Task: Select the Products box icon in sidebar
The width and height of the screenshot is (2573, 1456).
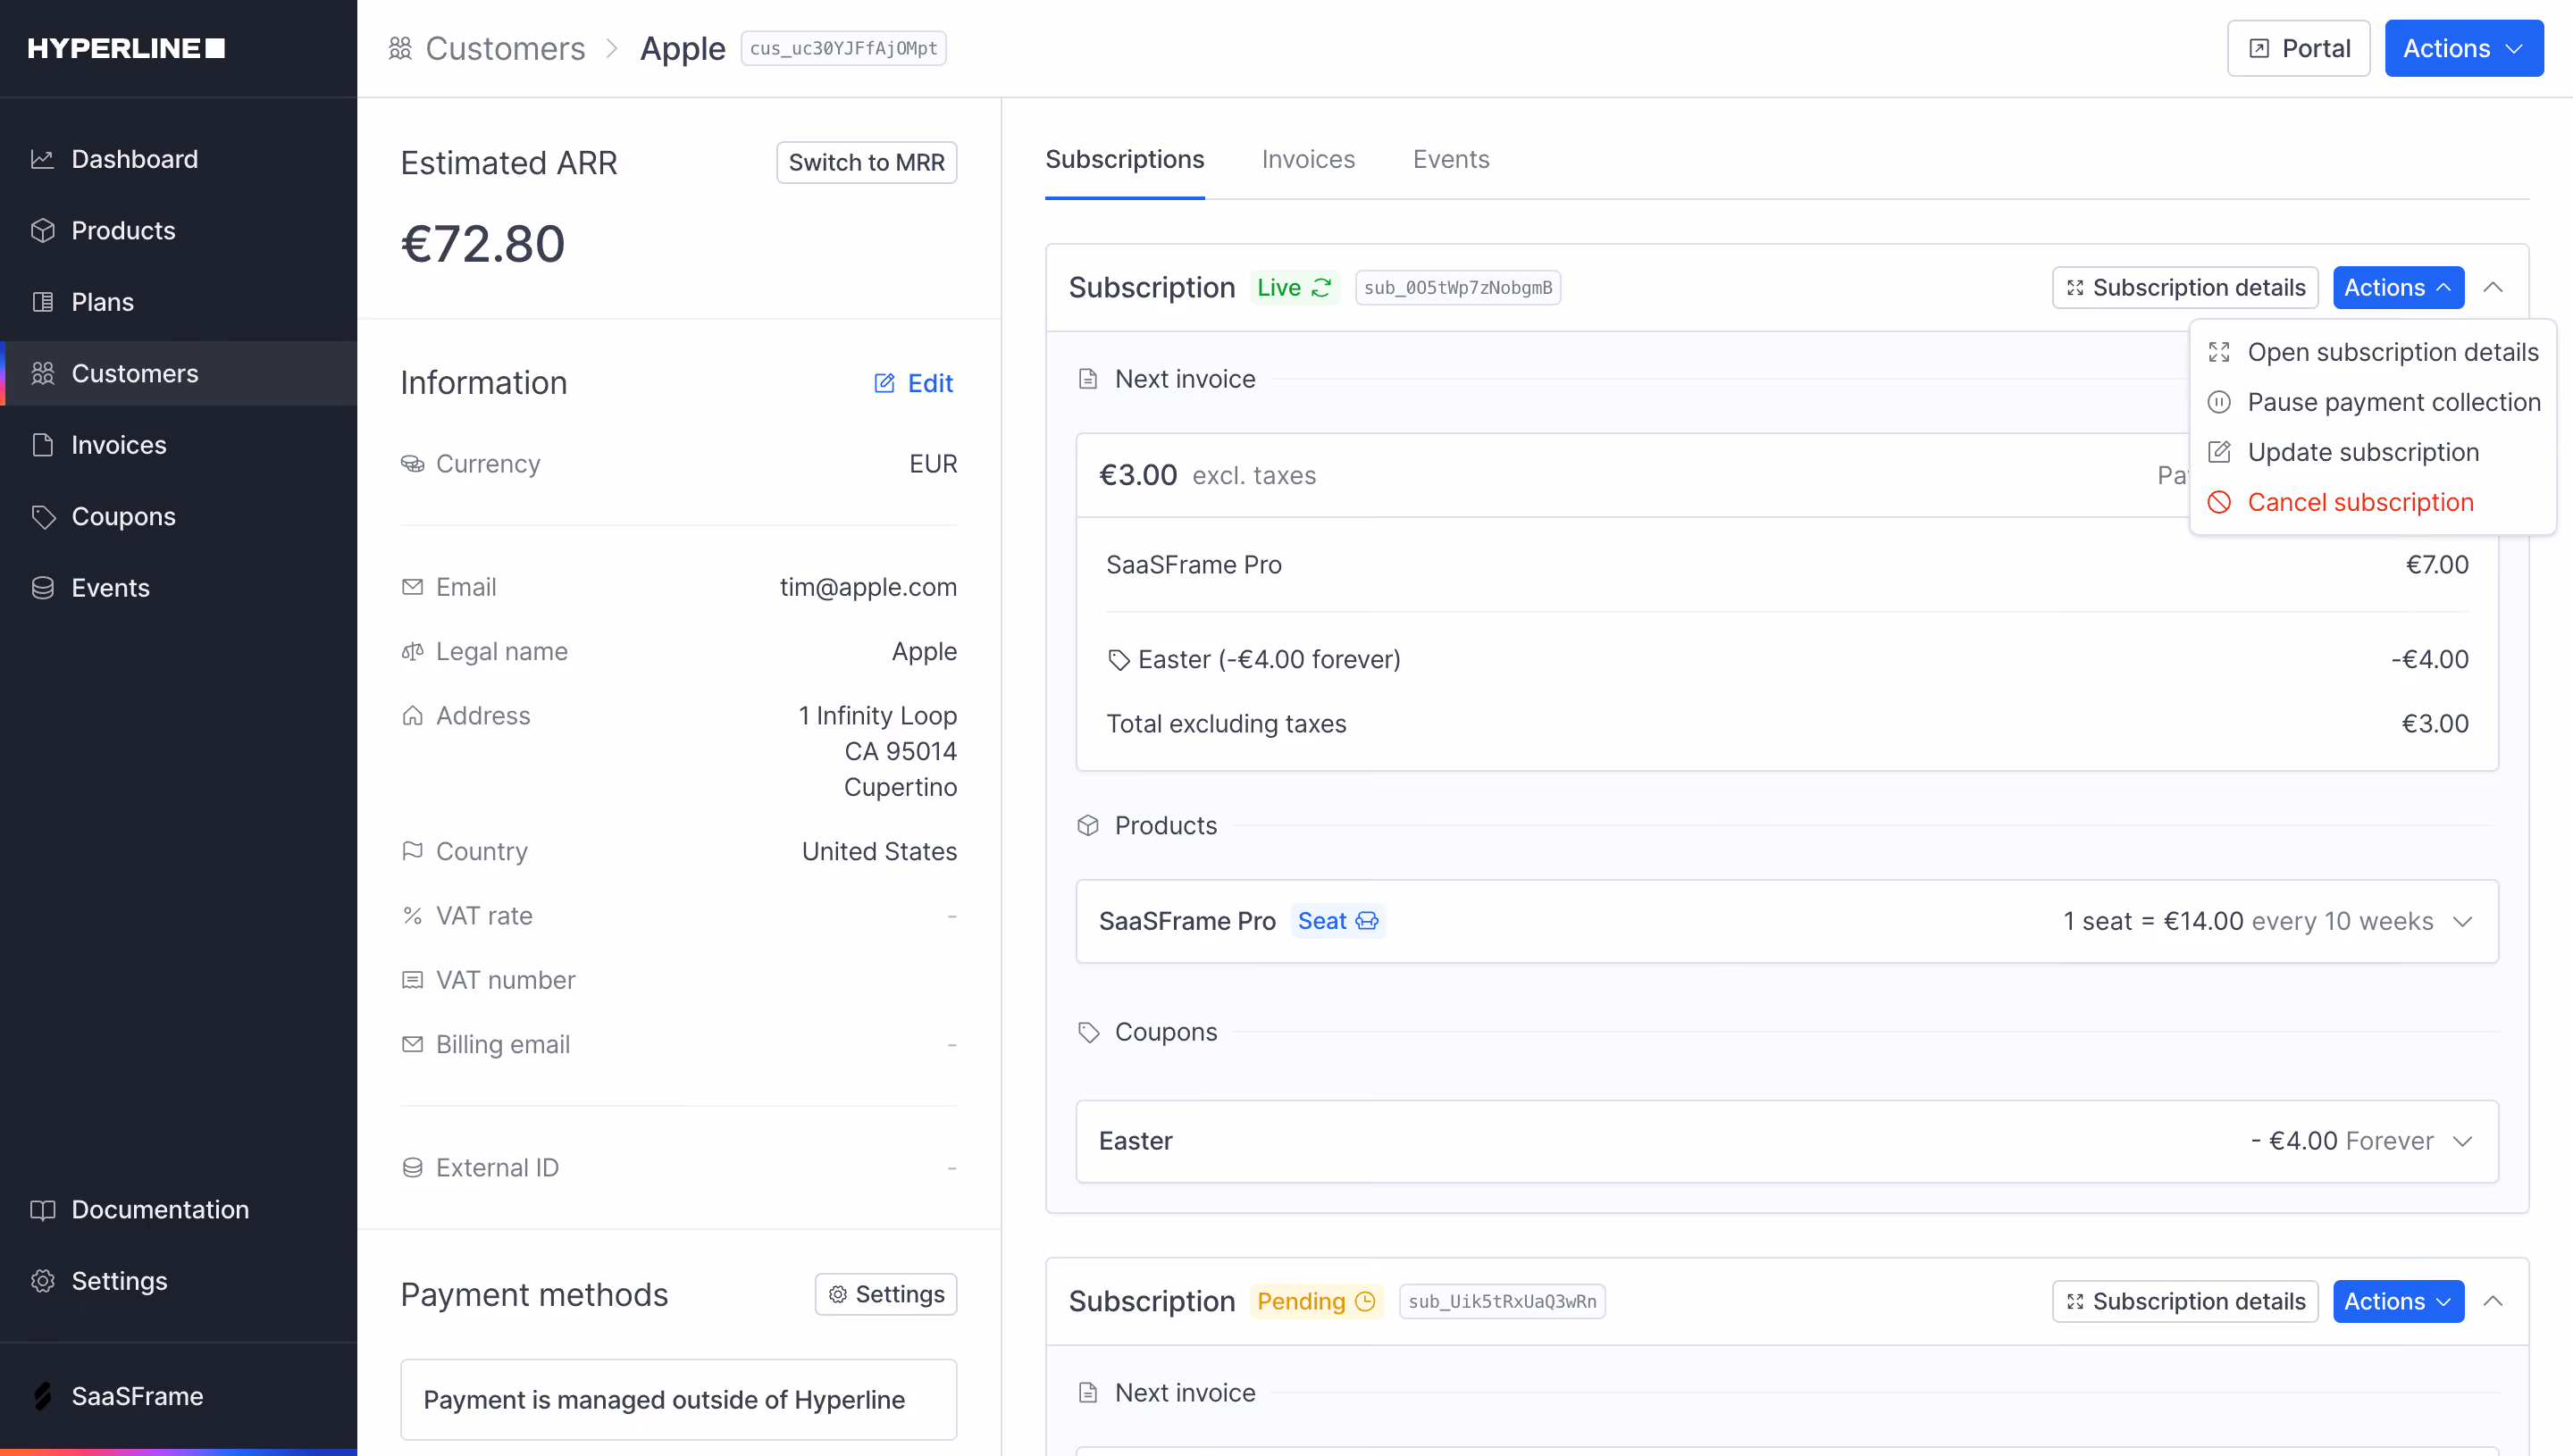Action: click(x=42, y=230)
